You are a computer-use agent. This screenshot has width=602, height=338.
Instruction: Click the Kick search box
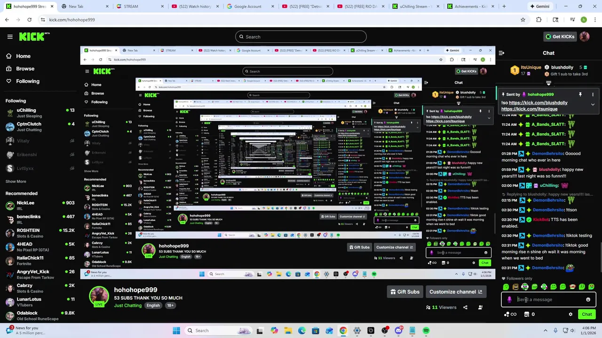click(301, 37)
